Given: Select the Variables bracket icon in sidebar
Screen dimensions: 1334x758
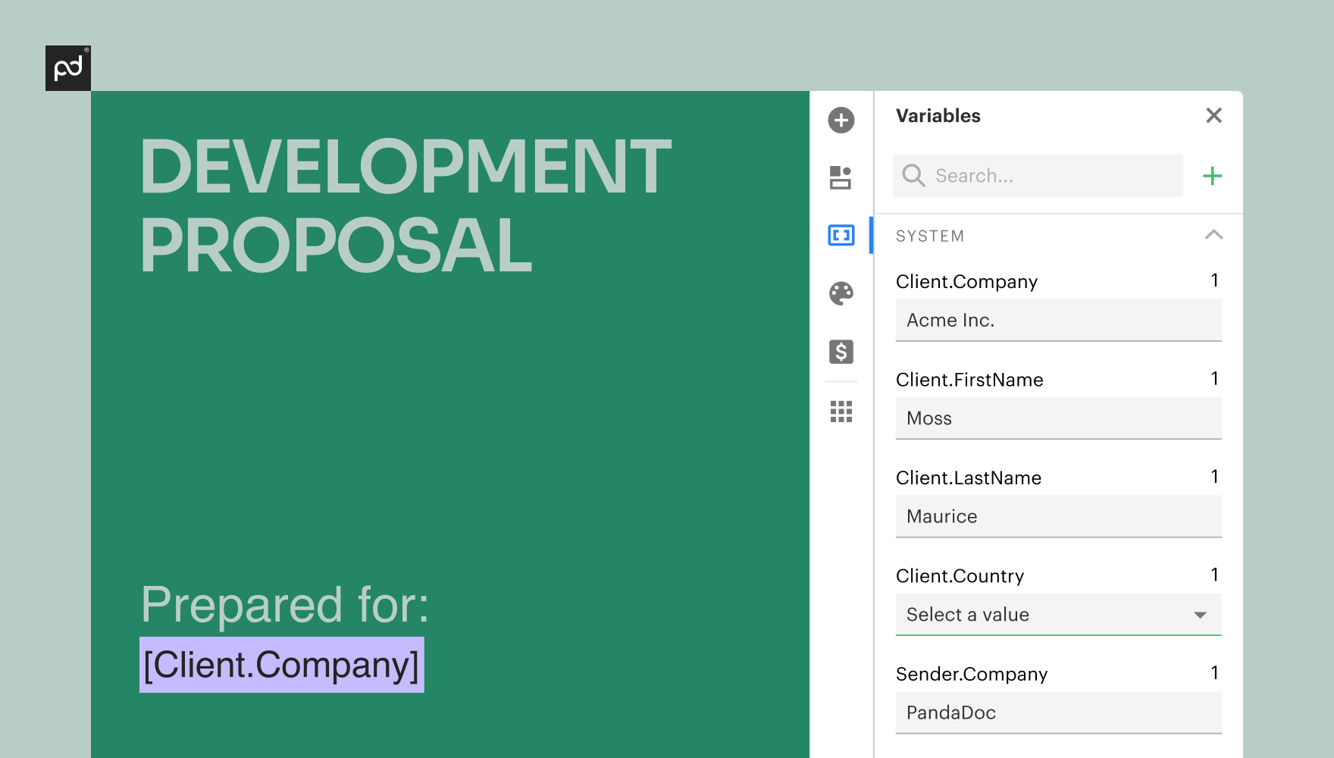Looking at the screenshot, I should tap(841, 235).
